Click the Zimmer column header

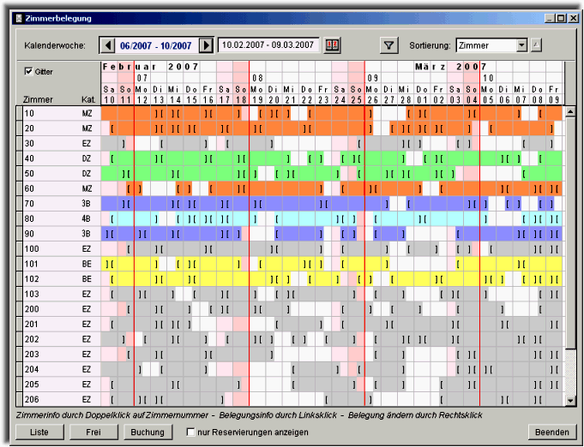[38, 99]
